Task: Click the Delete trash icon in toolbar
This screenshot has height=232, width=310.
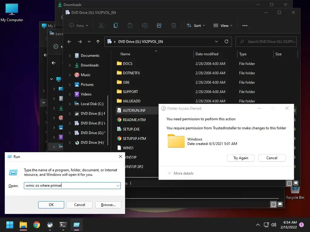Action: point(173,25)
